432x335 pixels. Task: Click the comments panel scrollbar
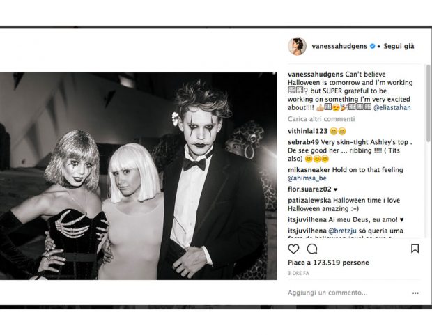point(428,104)
